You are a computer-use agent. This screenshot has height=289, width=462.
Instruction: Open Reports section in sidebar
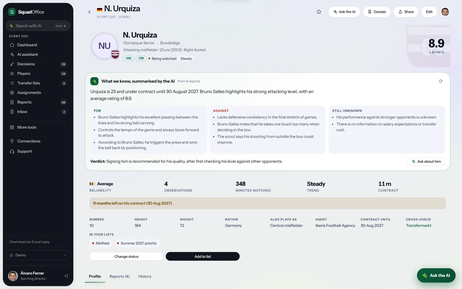click(38, 102)
